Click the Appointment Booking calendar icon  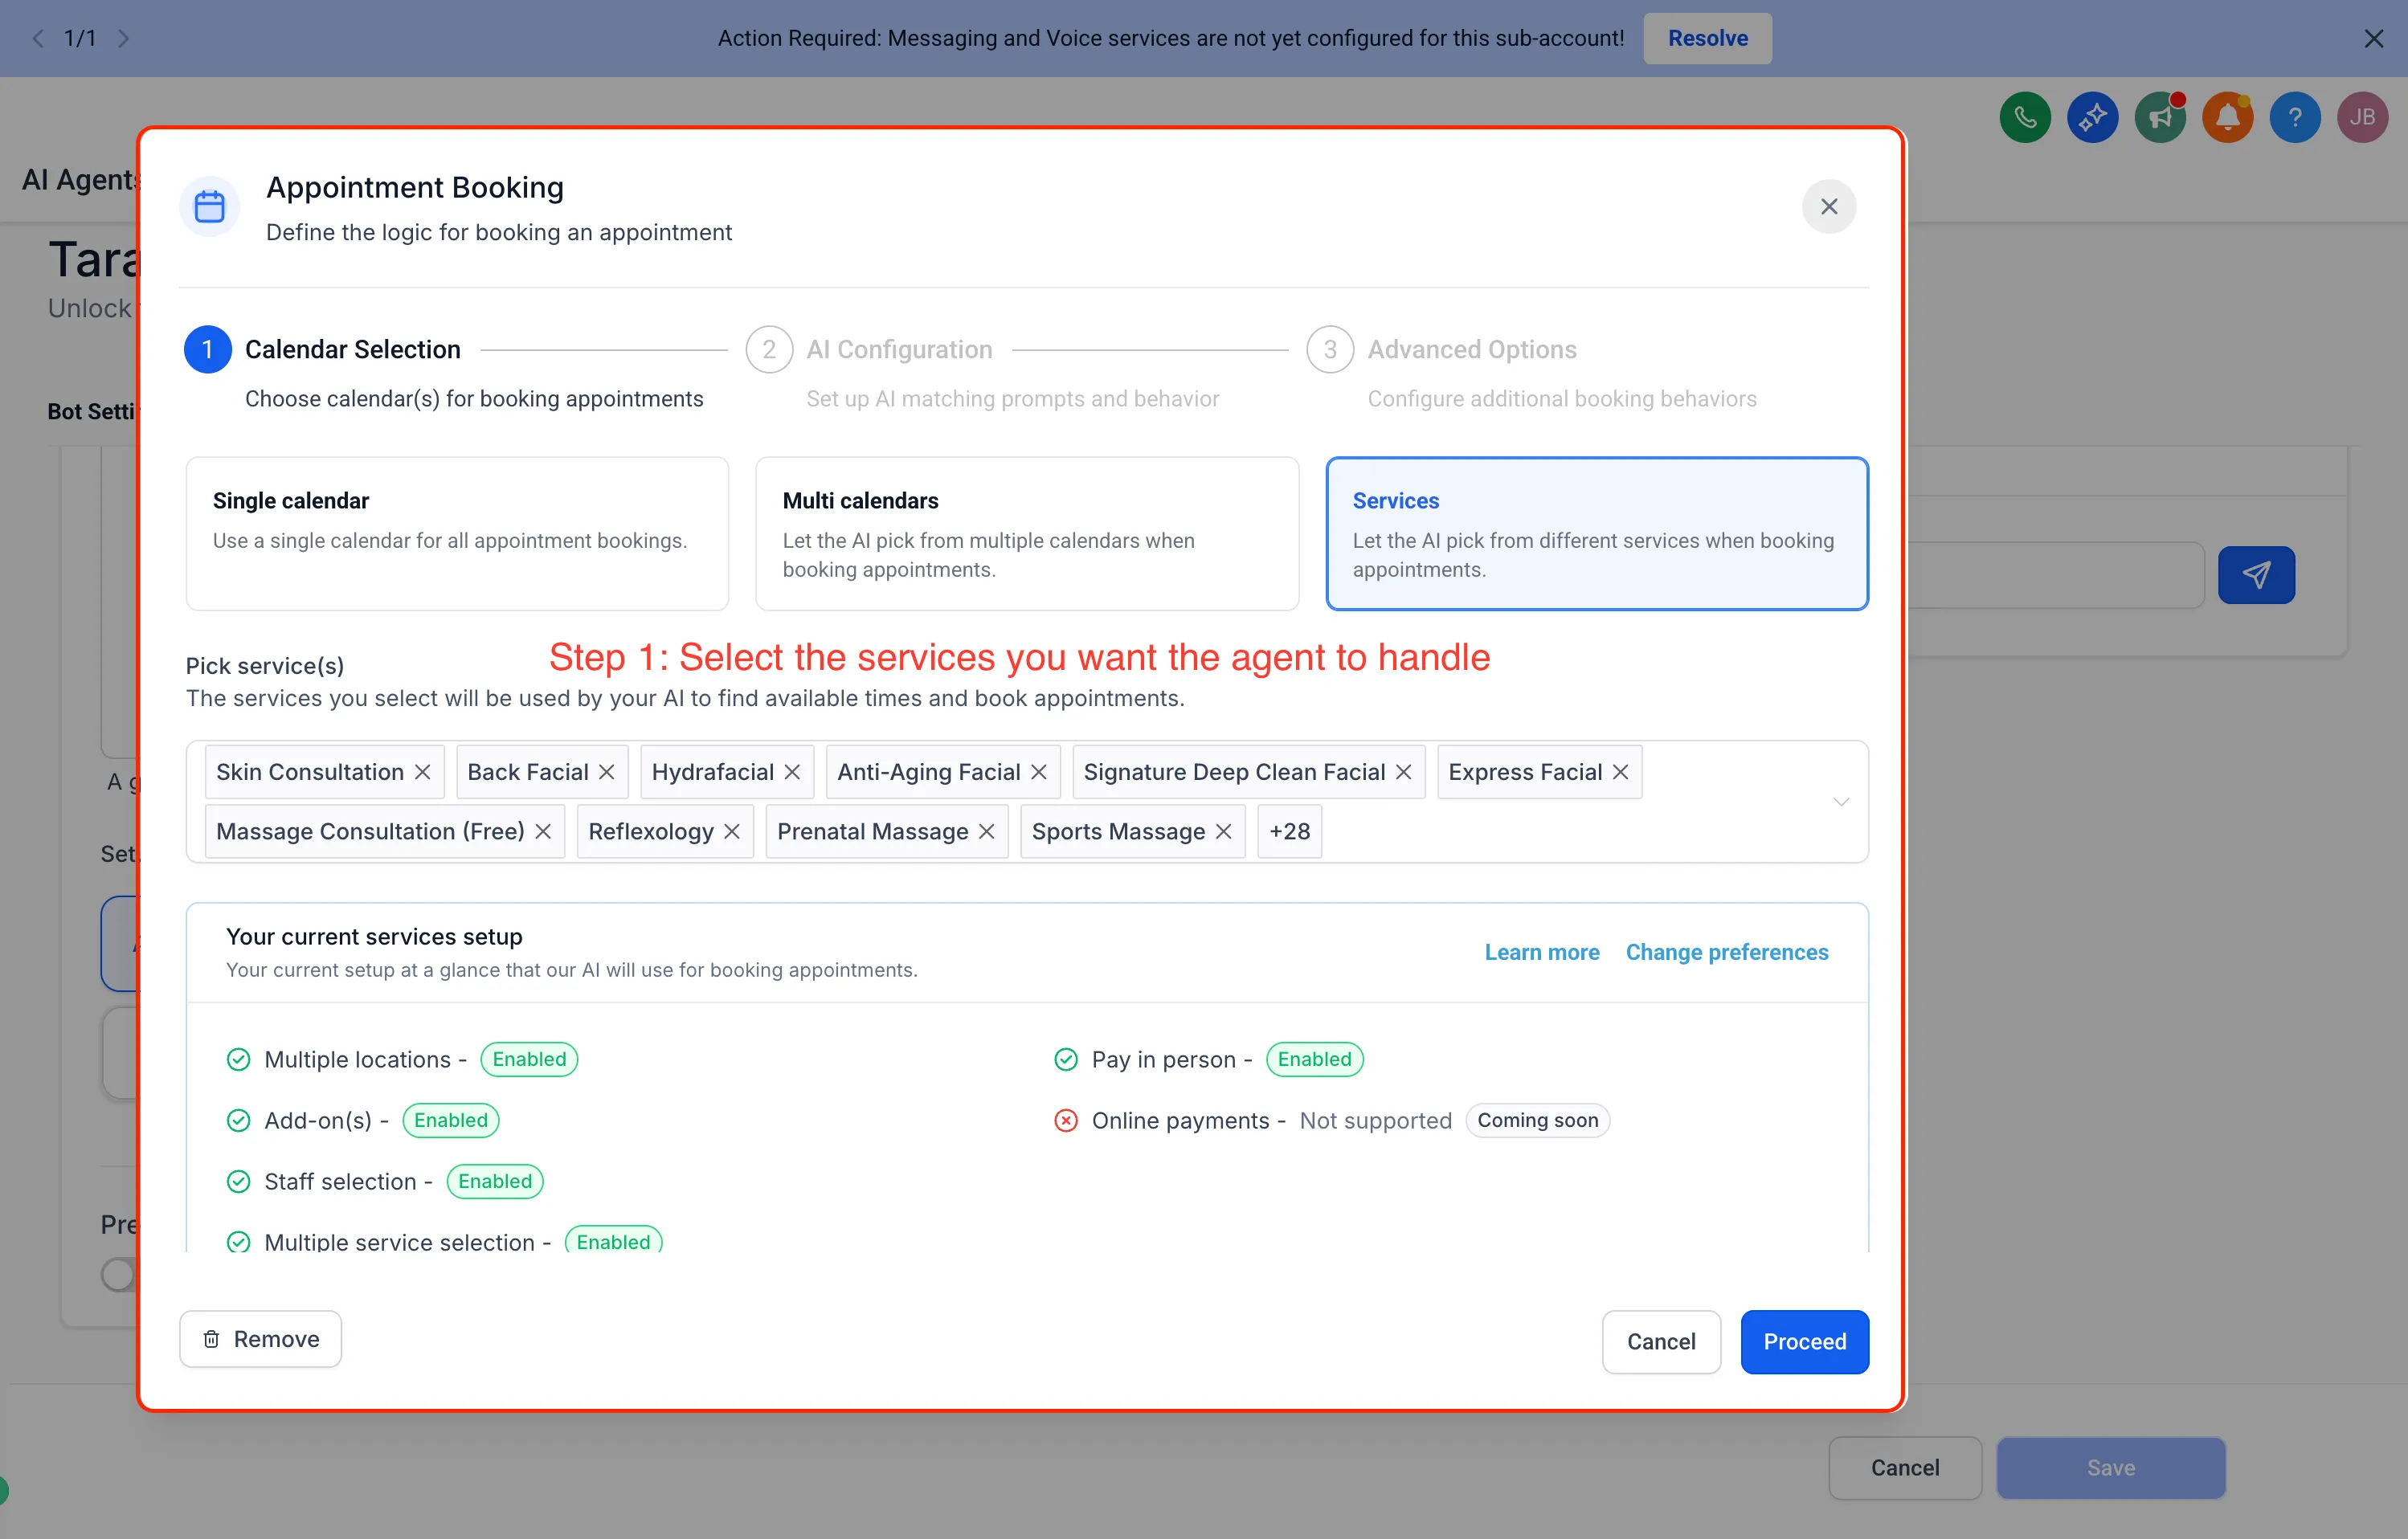coord(209,205)
